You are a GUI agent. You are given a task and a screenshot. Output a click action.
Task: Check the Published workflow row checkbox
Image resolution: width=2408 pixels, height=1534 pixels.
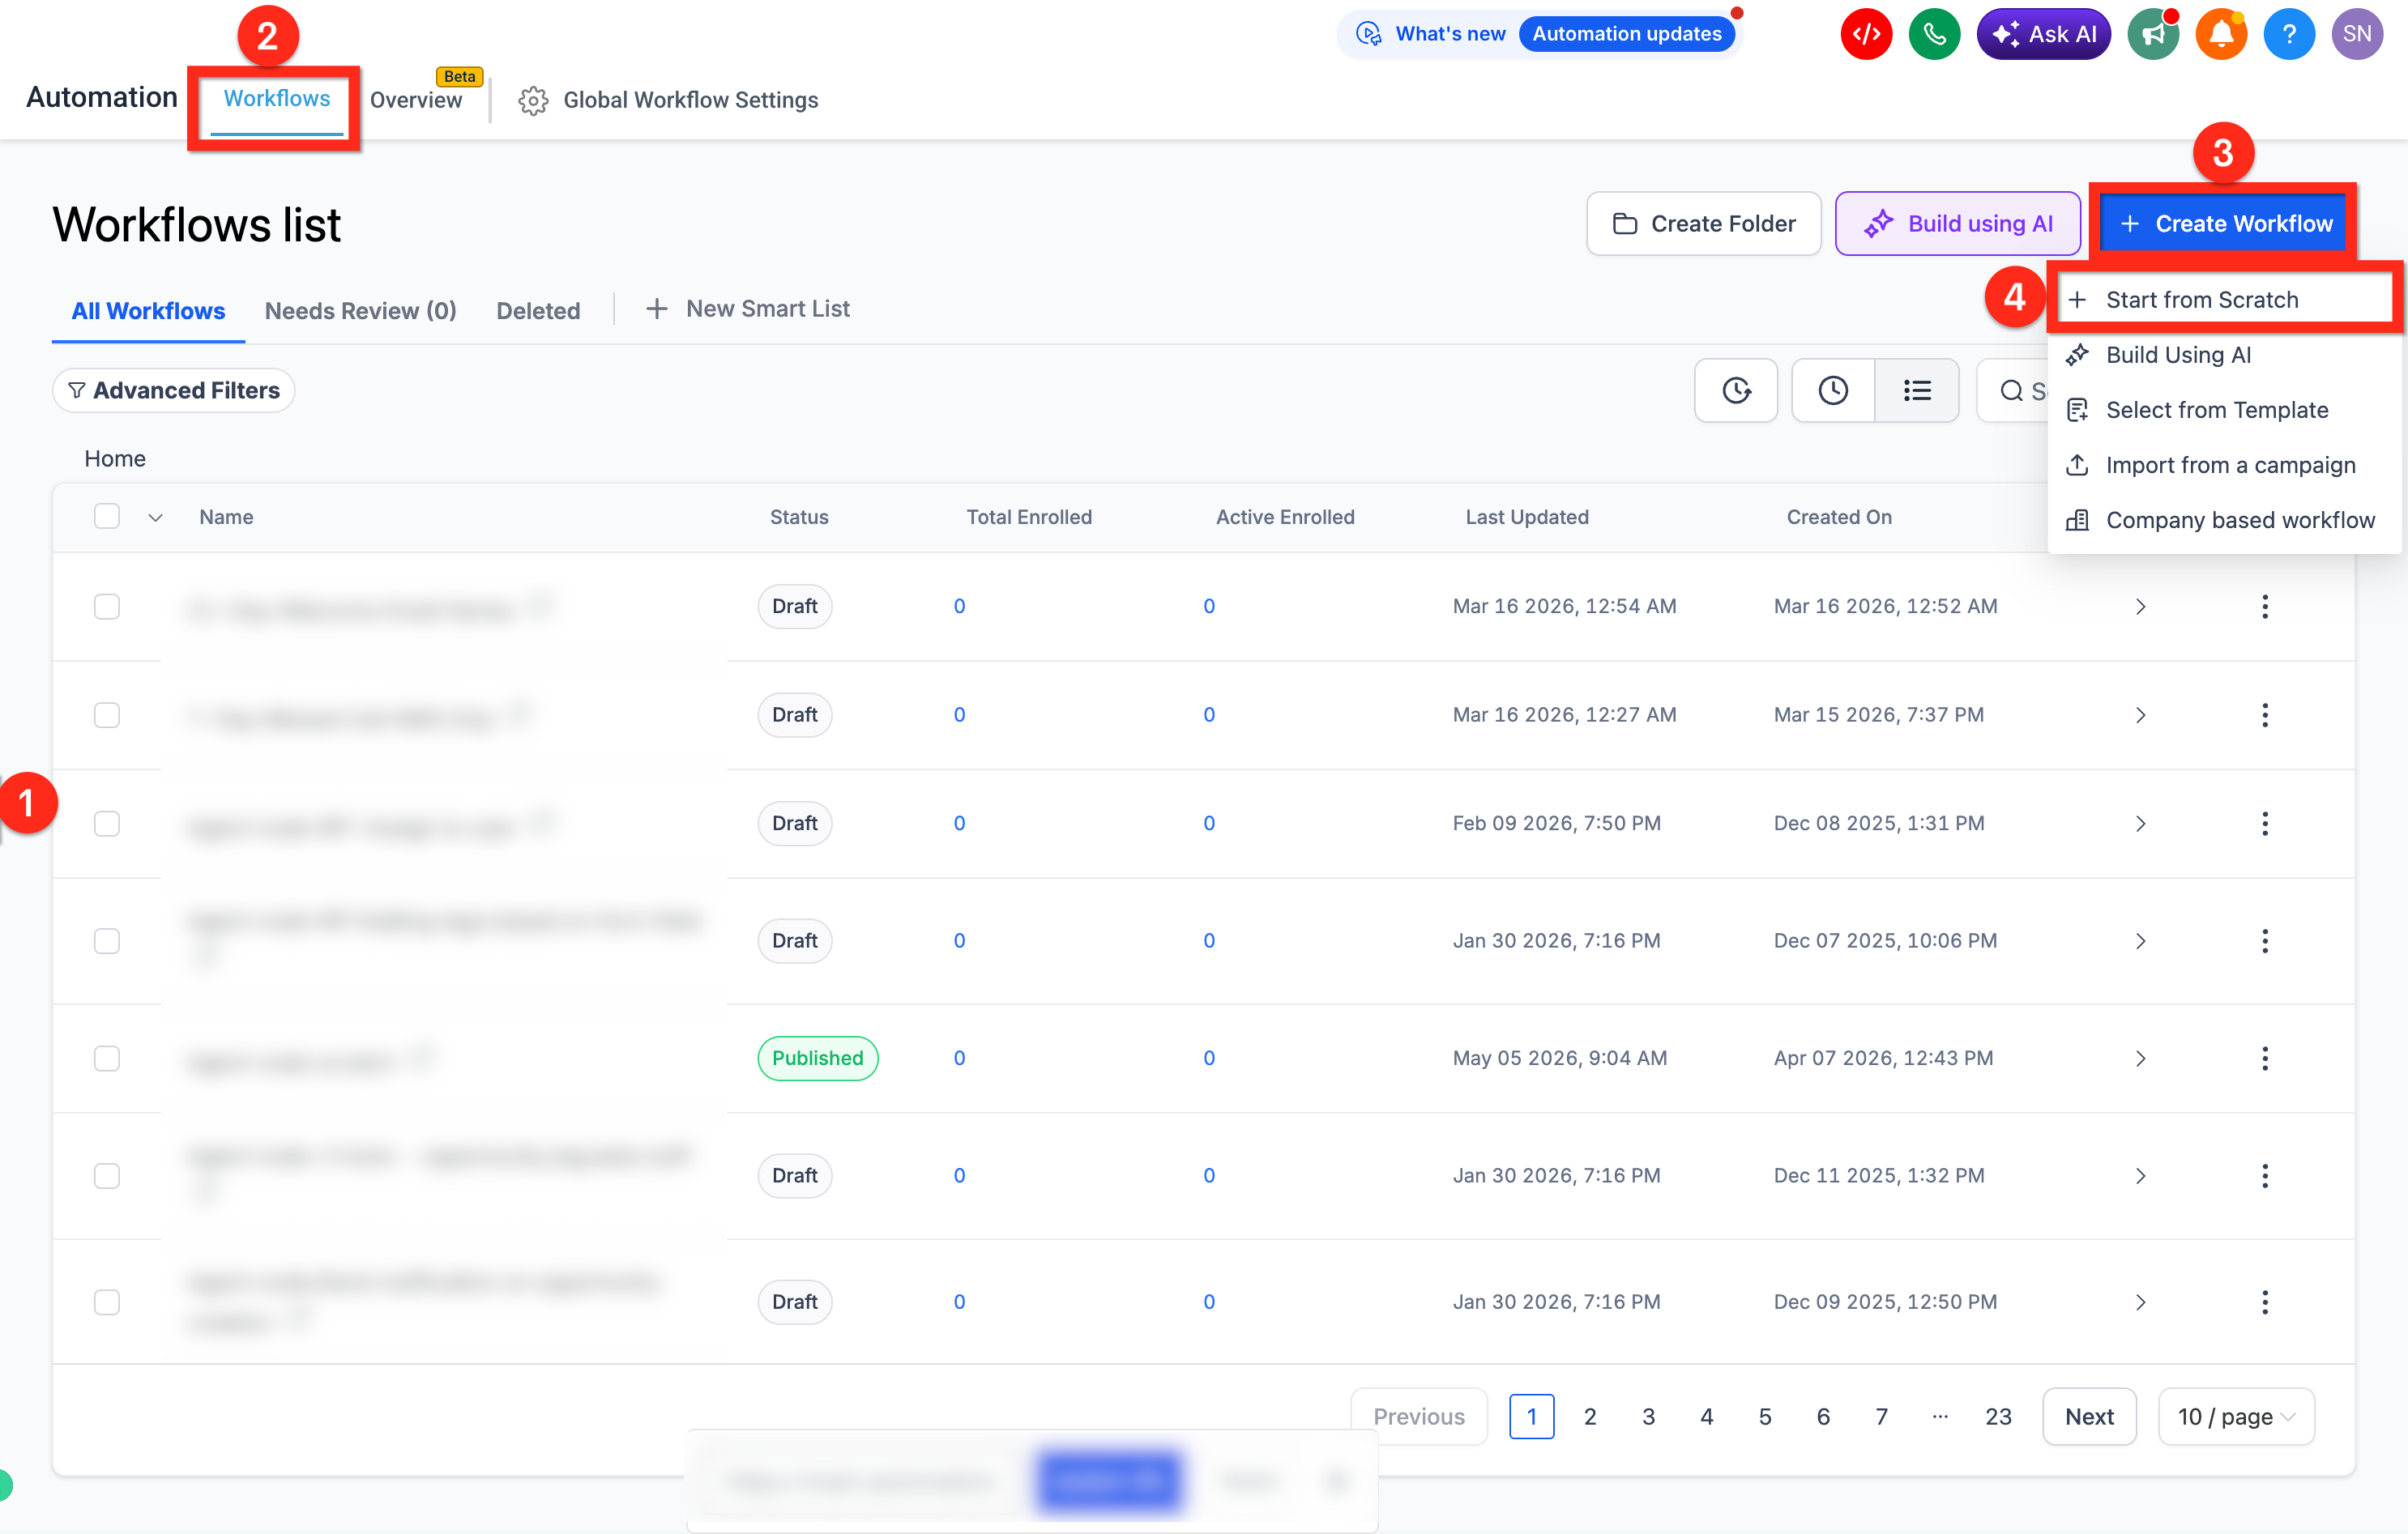107,1059
